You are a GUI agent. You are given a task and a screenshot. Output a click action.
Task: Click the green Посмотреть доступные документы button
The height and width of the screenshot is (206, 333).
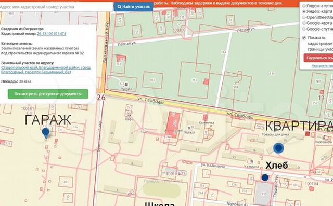[x=48, y=94]
